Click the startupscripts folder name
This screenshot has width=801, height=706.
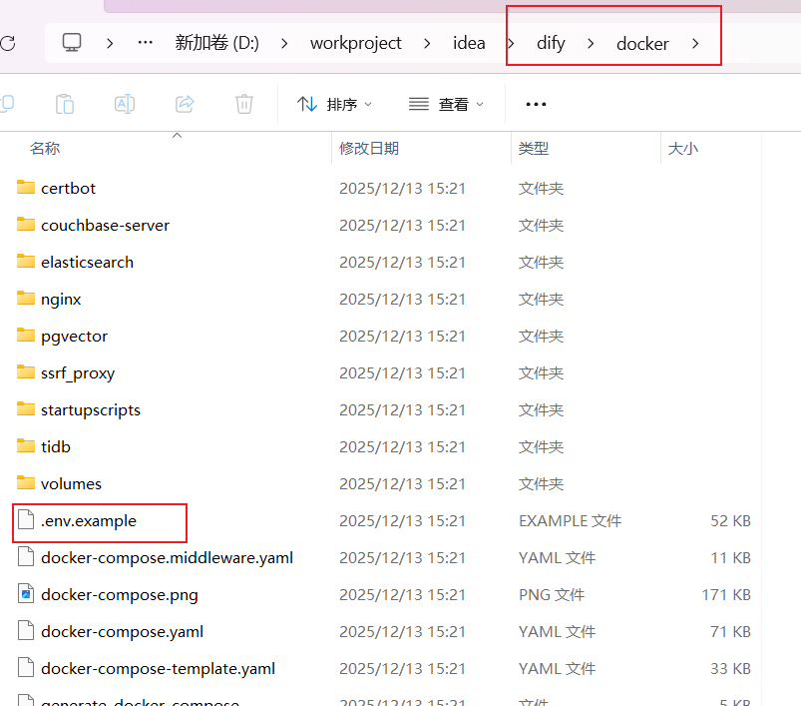coord(91,410)
